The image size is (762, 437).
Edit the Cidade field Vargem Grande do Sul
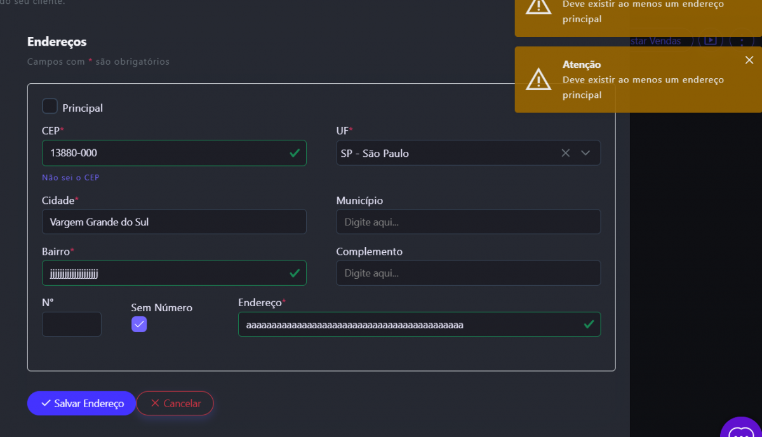click(x=173, y=222)
